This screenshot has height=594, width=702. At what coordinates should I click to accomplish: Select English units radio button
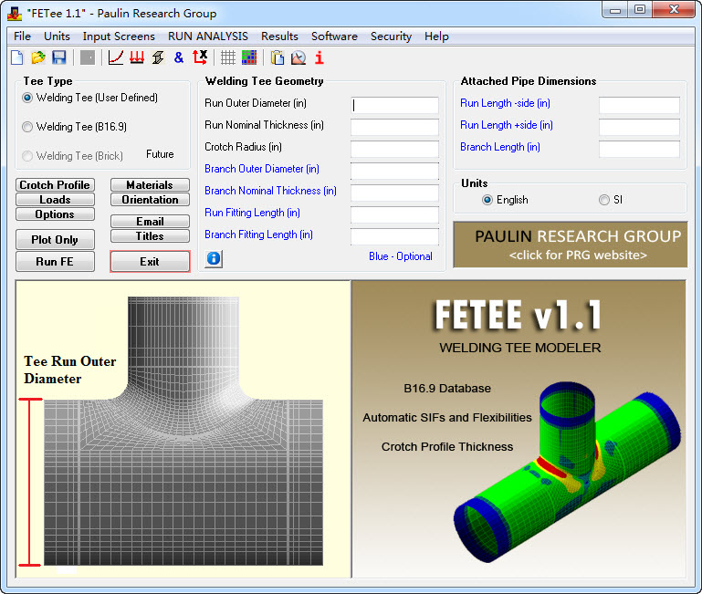(505, 200)
